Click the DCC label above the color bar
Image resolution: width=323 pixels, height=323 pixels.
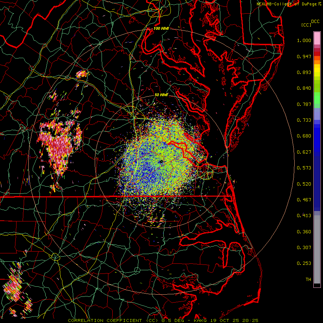[x=315, y=22]
